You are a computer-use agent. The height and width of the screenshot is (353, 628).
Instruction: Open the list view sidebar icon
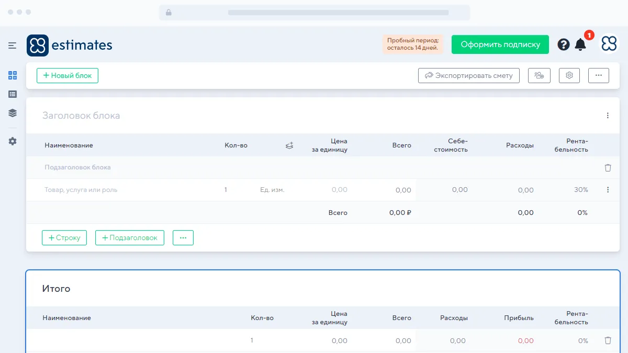(13, 94)
